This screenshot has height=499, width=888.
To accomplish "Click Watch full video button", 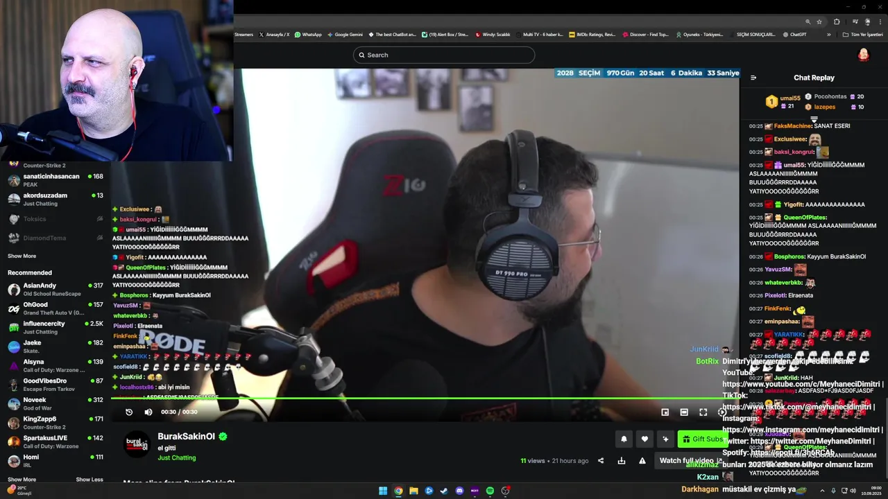I will [x=690, y=460].
